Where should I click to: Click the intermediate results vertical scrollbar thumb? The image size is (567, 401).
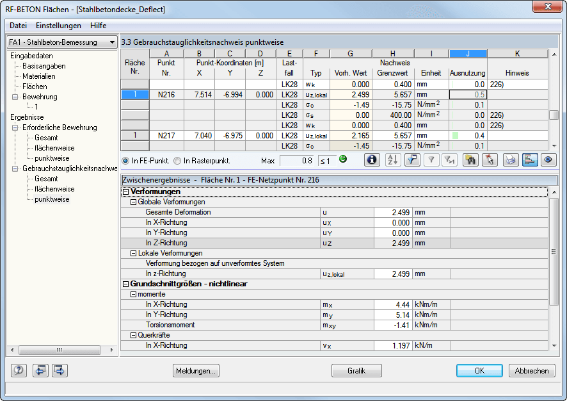pos(554,252)
